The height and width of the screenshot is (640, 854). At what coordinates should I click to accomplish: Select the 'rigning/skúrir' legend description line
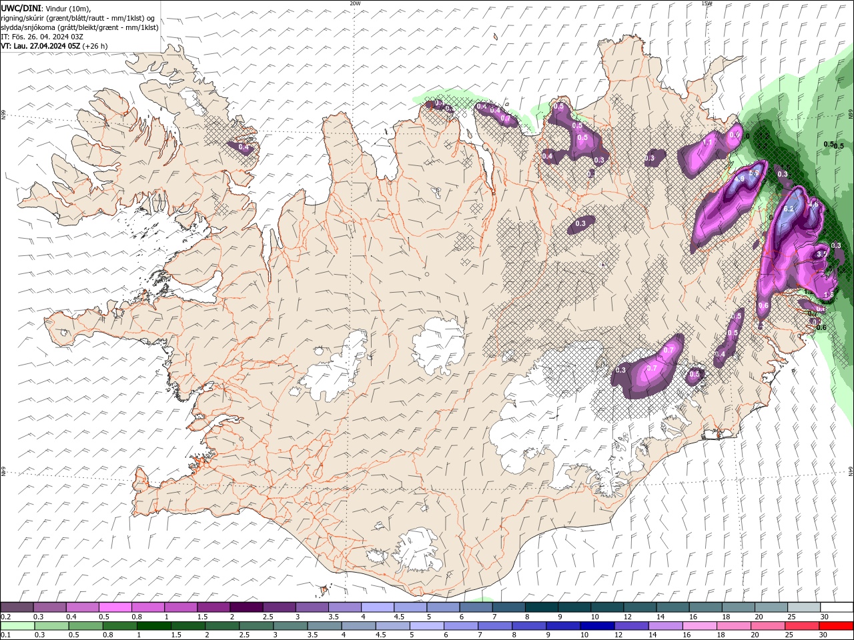(79, 18)
